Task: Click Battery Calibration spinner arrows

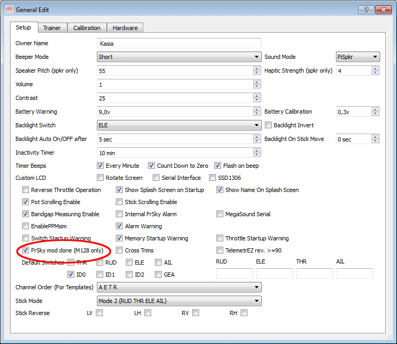Action: tap(375, 112)
